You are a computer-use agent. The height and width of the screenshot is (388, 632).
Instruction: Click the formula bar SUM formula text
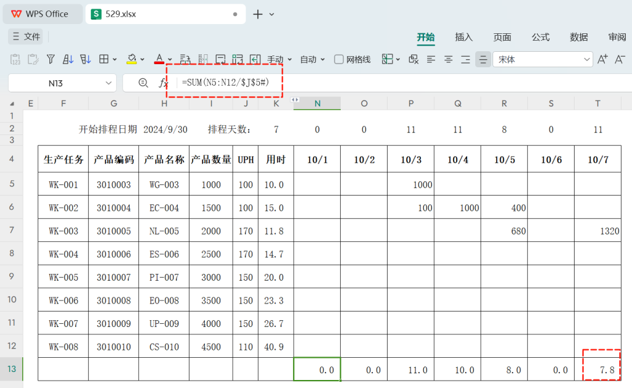[x=225, y=83]
